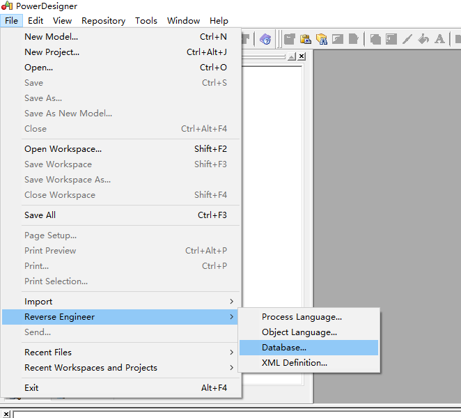Viewport: 461px width, 418px height.
Task: Click the Send... menu entry
Action: [x=121, y=332]
